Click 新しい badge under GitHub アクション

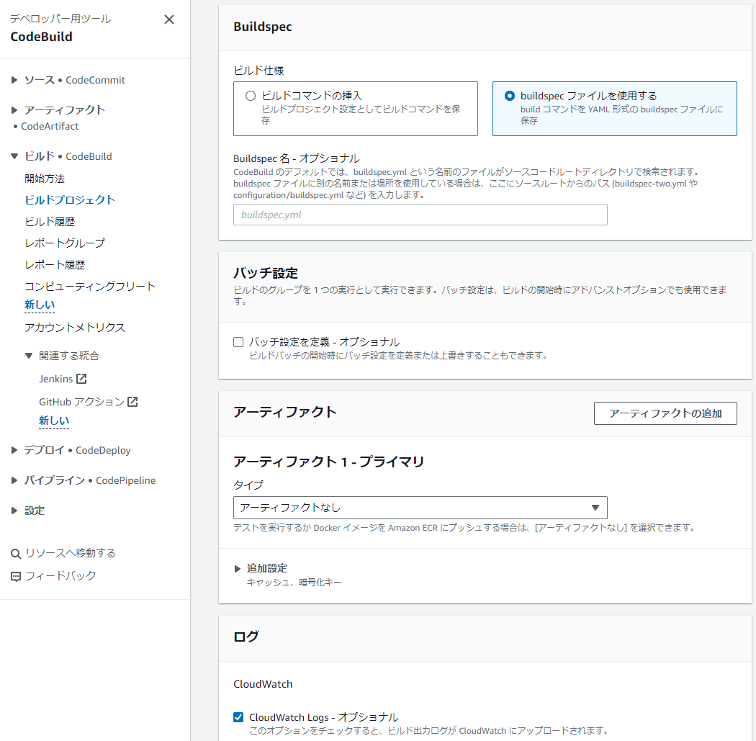tap(54, 421)
